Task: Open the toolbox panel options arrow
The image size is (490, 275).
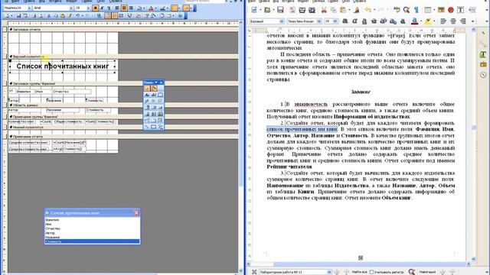Action: tap(156, 82)
